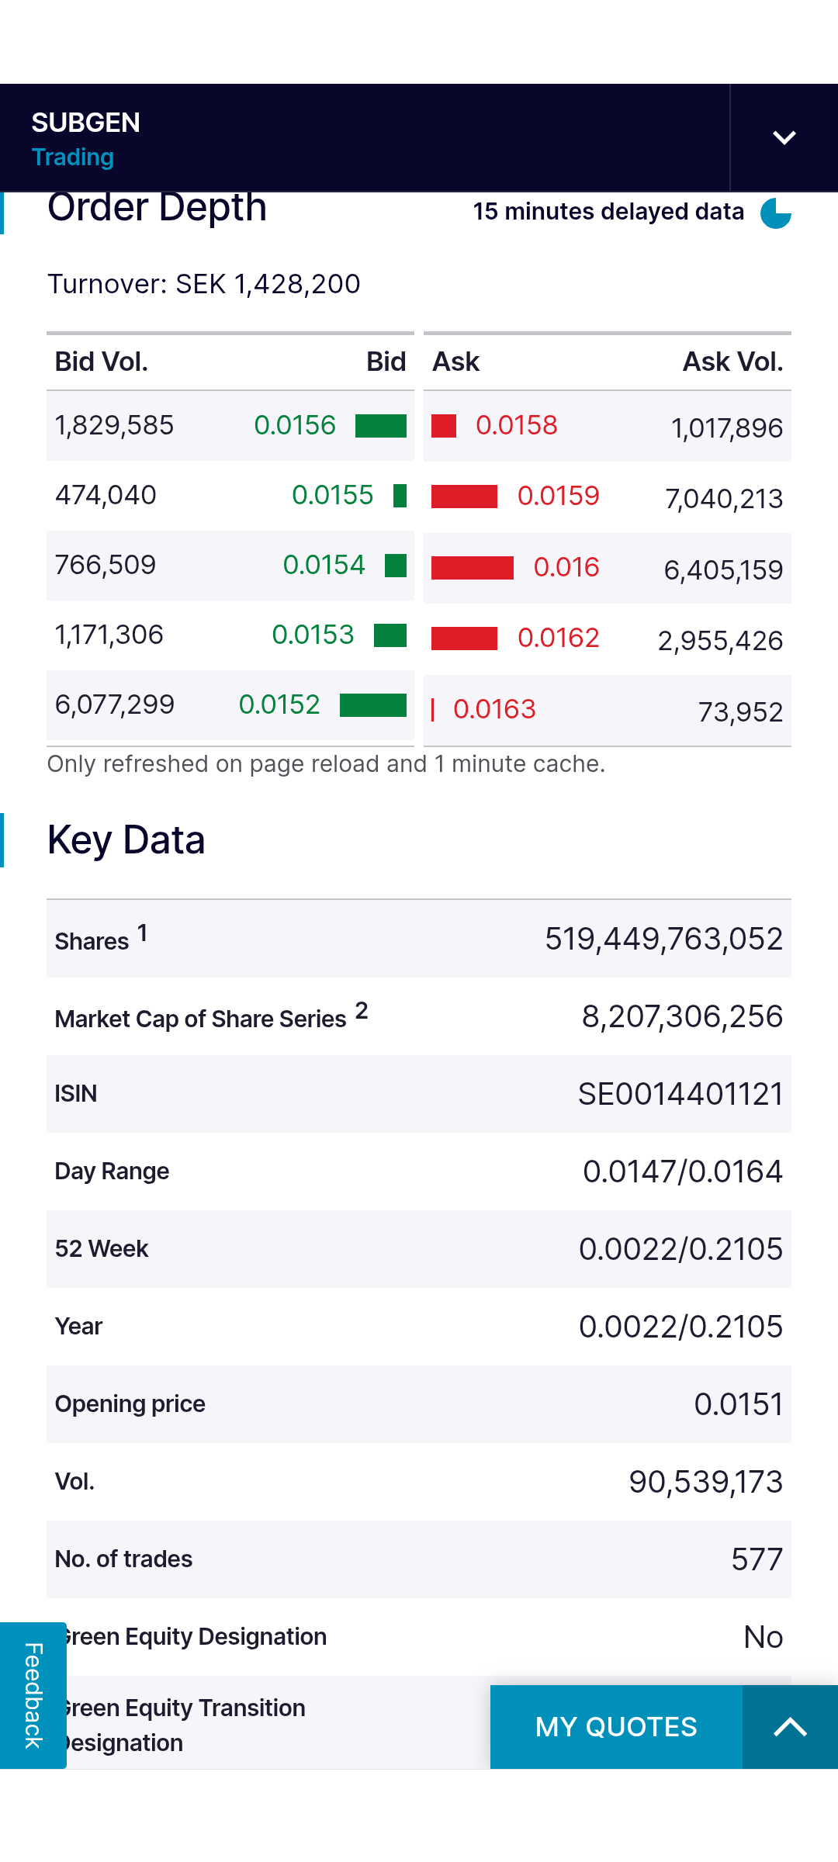Click the green bar beside bid 0.0152

373,705
